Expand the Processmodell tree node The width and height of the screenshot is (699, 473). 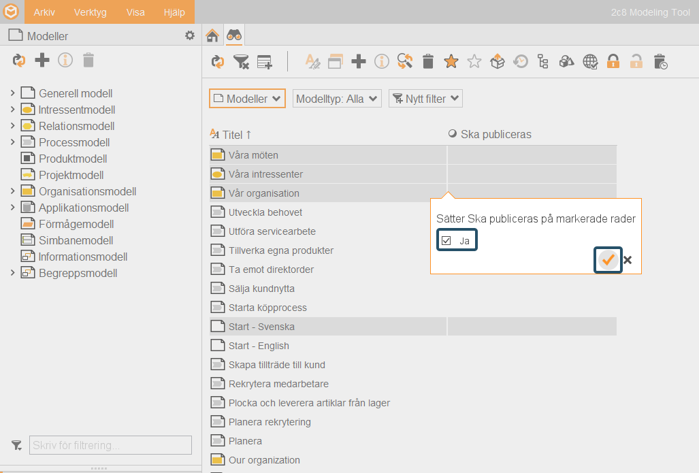point(12,142)
